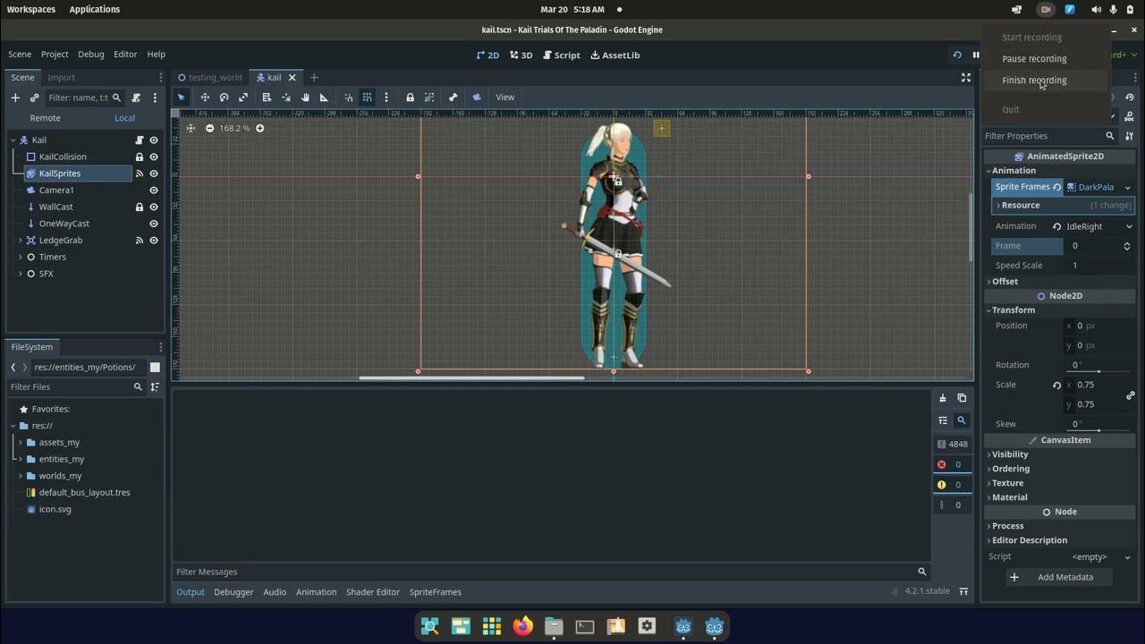Open script attached to Kail node

pos(139,140)
